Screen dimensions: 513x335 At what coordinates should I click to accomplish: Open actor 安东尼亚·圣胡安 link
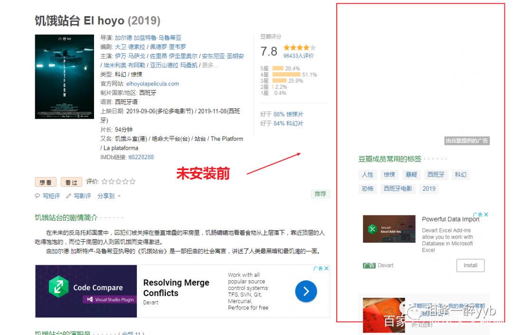[x=223, y=56]
